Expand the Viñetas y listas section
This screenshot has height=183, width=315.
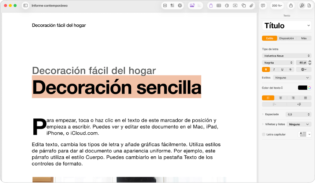263,124
